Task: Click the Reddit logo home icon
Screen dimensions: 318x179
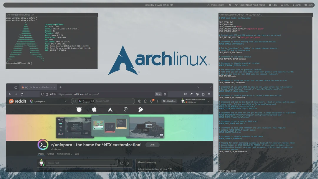Action: (17, 101)
